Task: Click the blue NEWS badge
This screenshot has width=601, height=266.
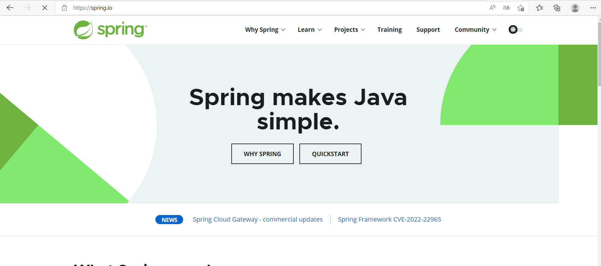Action: pyautogui.click(x=169, y=220)
